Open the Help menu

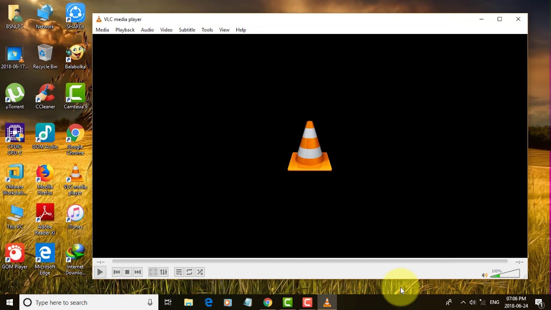point(241,30)
